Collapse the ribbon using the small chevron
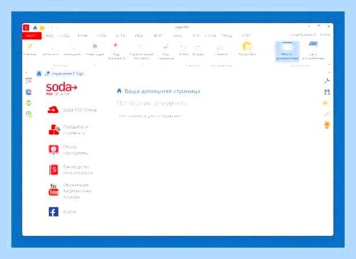This screenshot has width=356, height=259. [330, 65]
